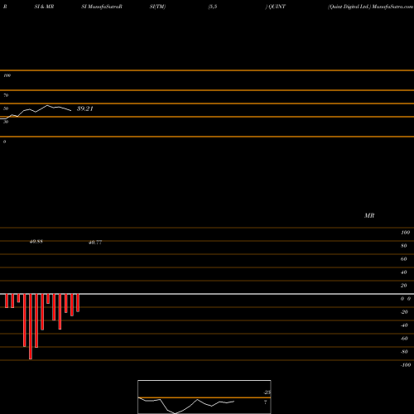Click the 30 level label in RSI panel

click(x=6, y=122)
